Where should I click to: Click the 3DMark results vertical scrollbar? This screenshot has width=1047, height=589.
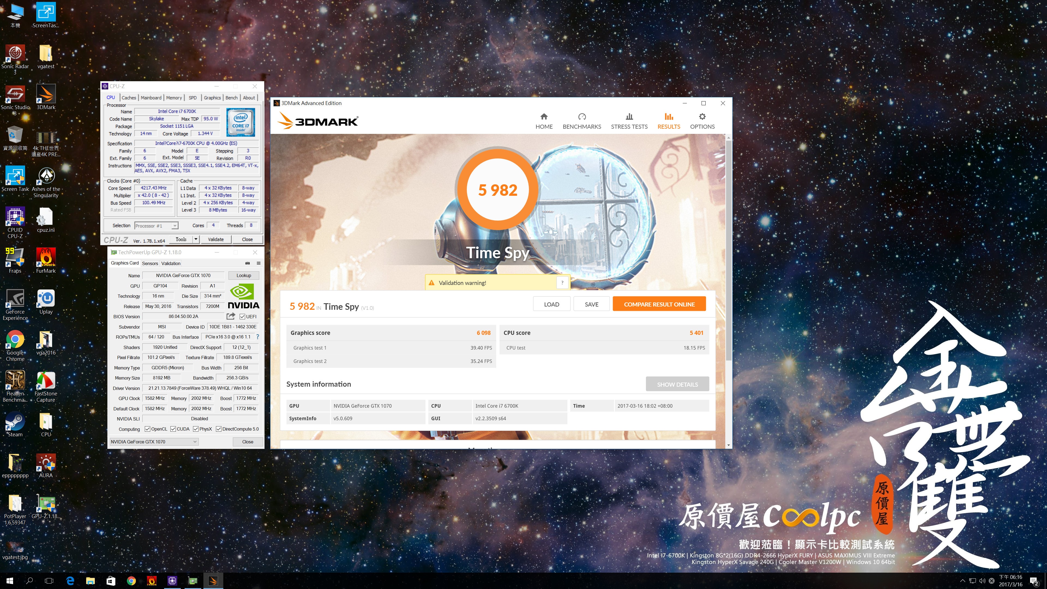[x=728, y=250]
